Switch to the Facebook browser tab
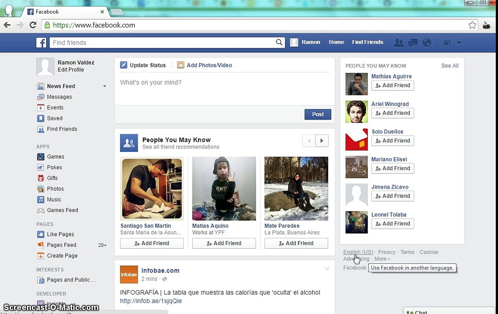Screen dimensions: 498x314 coord(65,12)
